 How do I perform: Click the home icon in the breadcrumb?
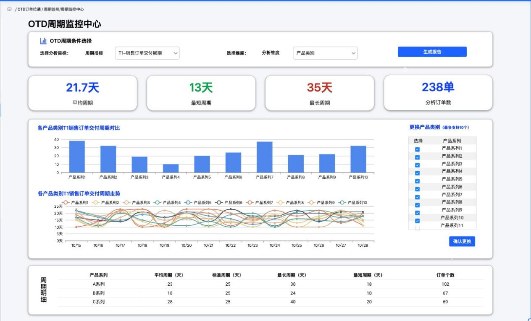[9, 9]
